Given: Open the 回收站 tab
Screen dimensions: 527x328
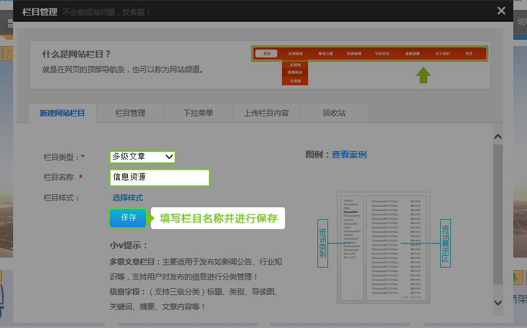Looking at the screenshot, I should [x=334, y=113].
